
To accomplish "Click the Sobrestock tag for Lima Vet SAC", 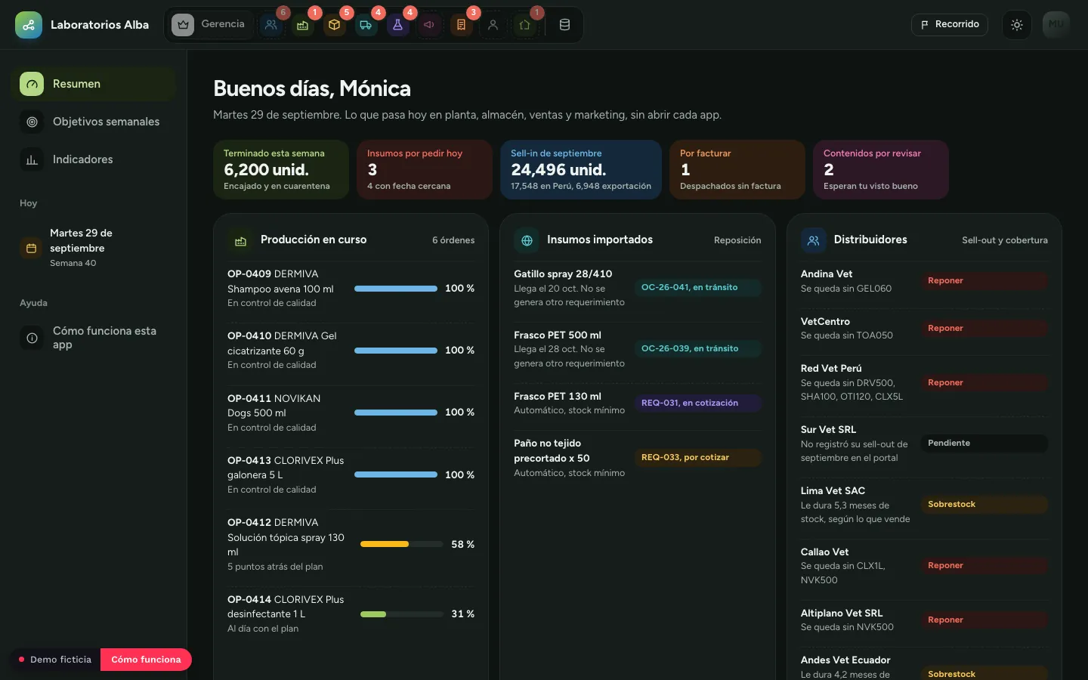I will coord(984,505).
